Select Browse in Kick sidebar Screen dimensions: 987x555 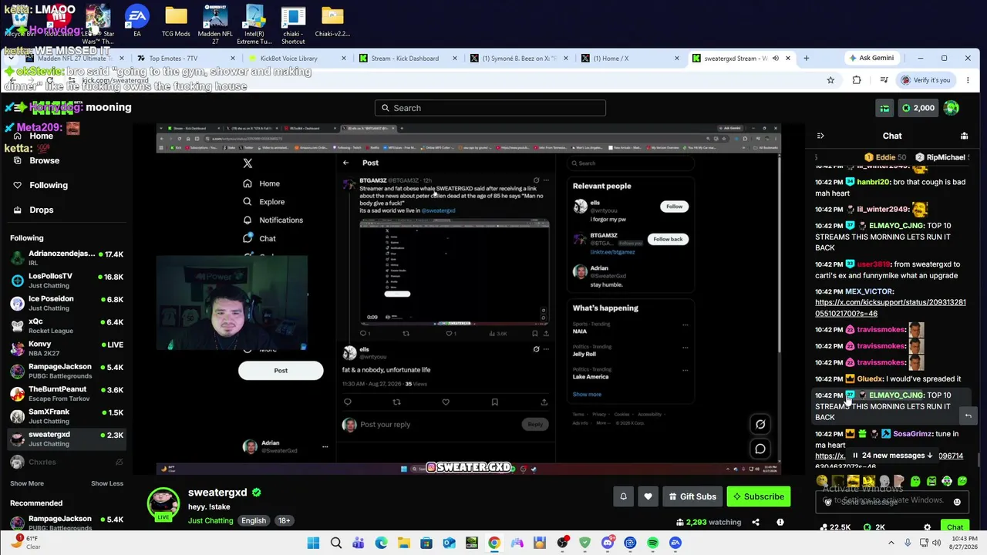point(44,160)
